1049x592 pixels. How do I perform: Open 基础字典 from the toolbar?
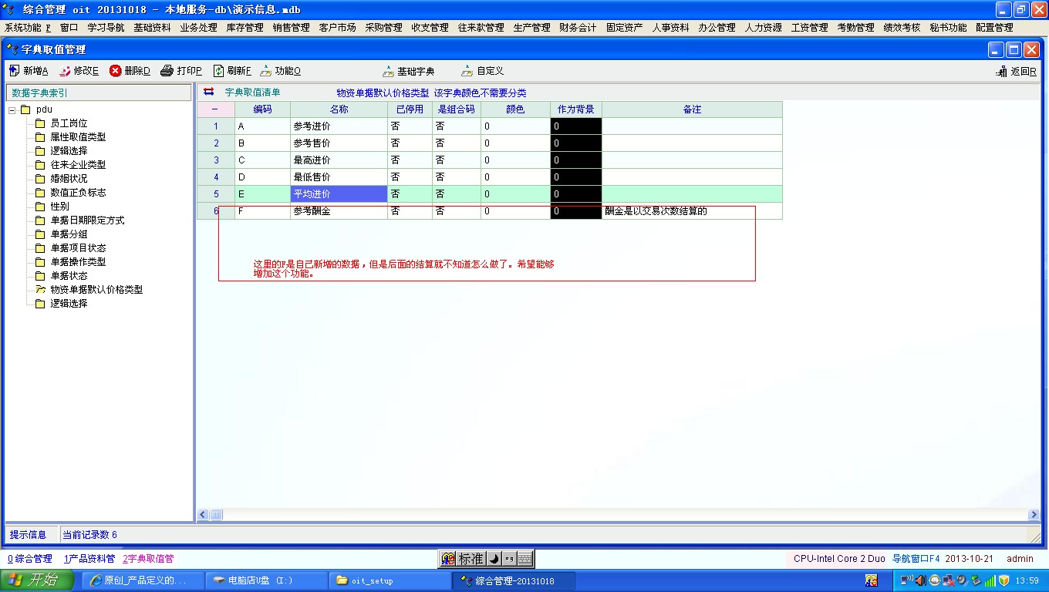[390, 71]
